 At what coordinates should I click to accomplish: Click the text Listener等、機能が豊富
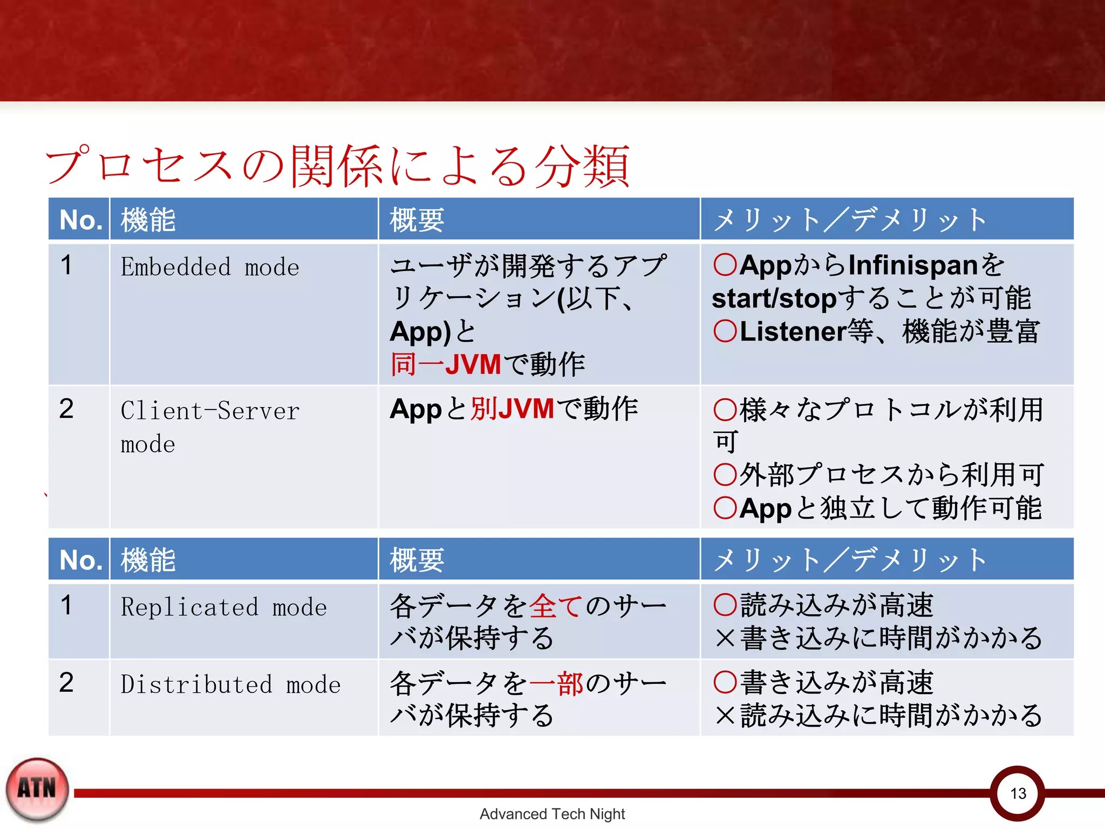point(876,331)
